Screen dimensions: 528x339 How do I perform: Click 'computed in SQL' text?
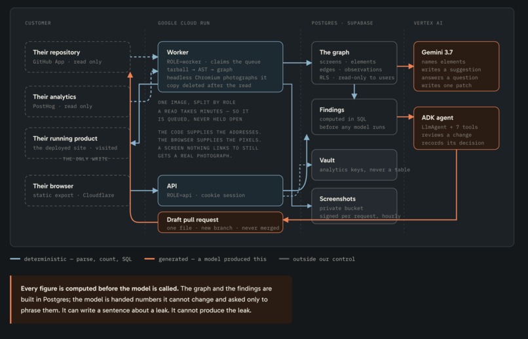[343, 119]
